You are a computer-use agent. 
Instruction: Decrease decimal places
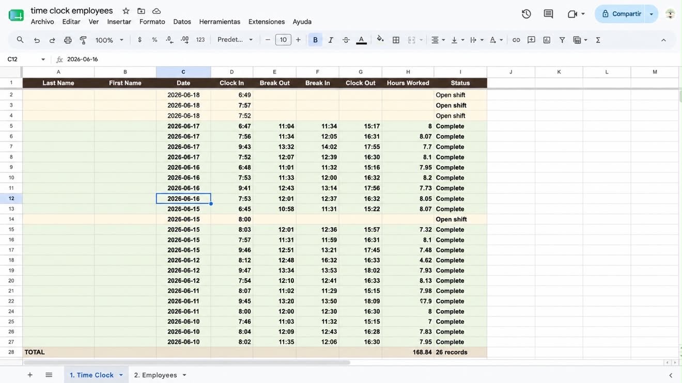[169, 40]
